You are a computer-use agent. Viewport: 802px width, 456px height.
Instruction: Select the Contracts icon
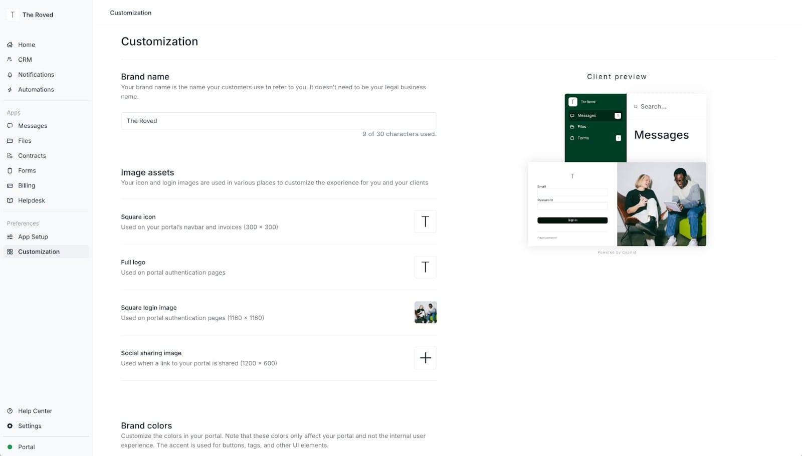[10, 155]
